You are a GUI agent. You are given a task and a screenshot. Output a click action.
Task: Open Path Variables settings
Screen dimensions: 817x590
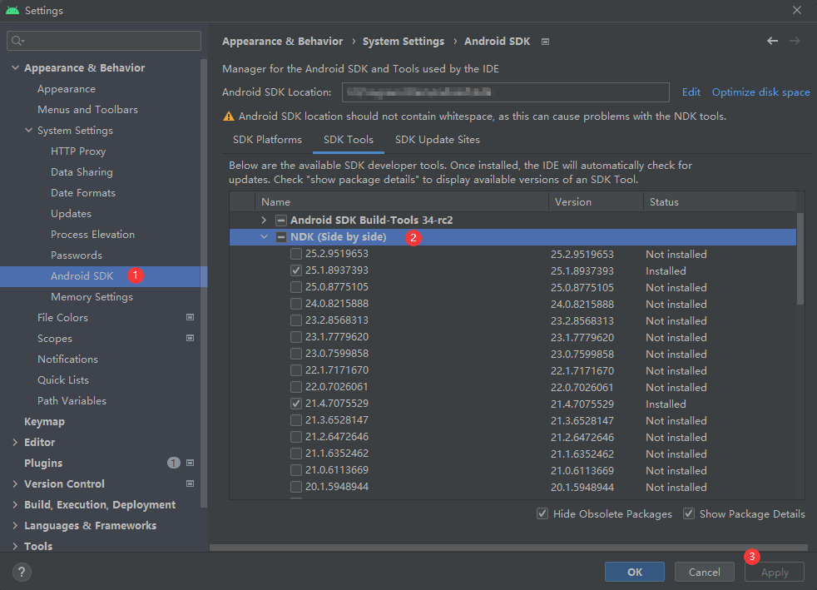[x=72, y=401]
